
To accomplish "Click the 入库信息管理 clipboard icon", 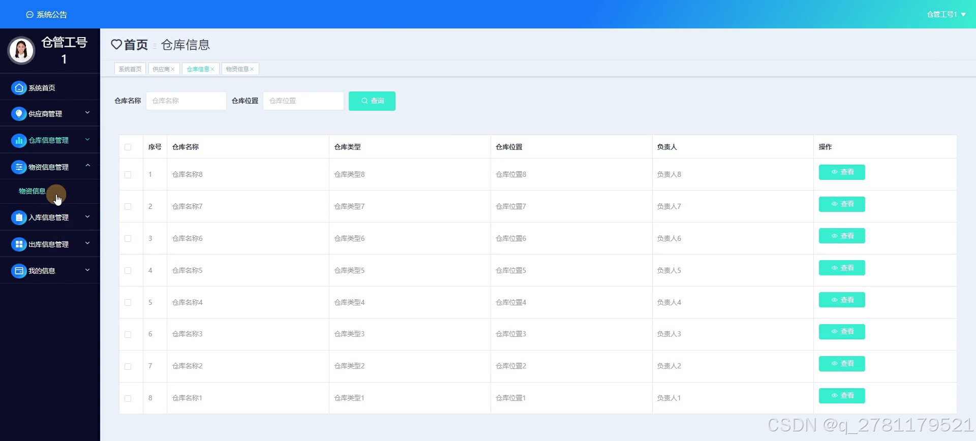I will [19, 217].
